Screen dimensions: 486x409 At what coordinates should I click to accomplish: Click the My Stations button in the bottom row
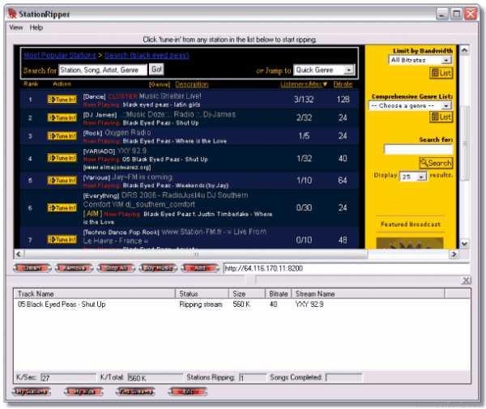[x=32, y=392]
